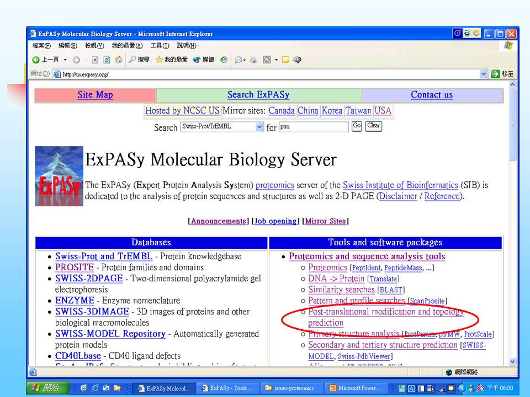
Task: Click the quick launch folder icon
Action: coord(117,388)
